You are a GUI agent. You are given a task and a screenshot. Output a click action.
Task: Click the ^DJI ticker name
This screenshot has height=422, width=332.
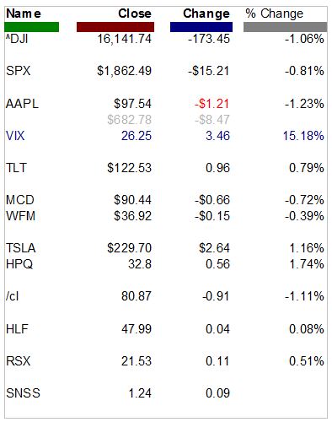click(17, 39)
